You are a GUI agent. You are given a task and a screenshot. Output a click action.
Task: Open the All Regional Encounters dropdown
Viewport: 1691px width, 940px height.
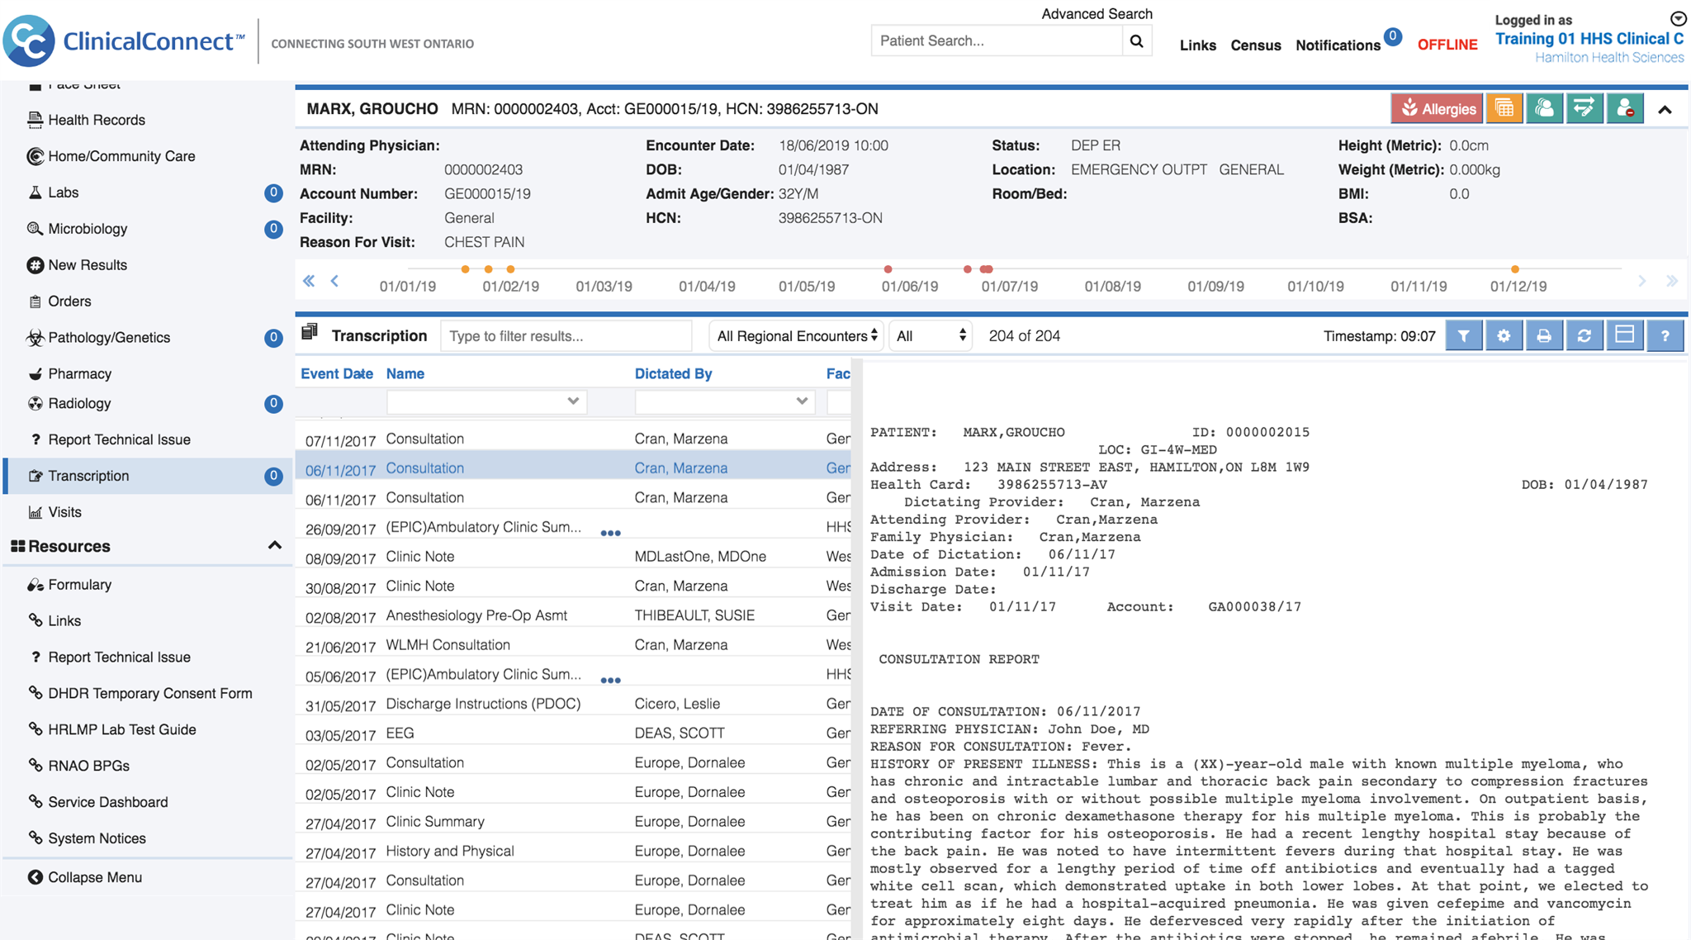796,335
